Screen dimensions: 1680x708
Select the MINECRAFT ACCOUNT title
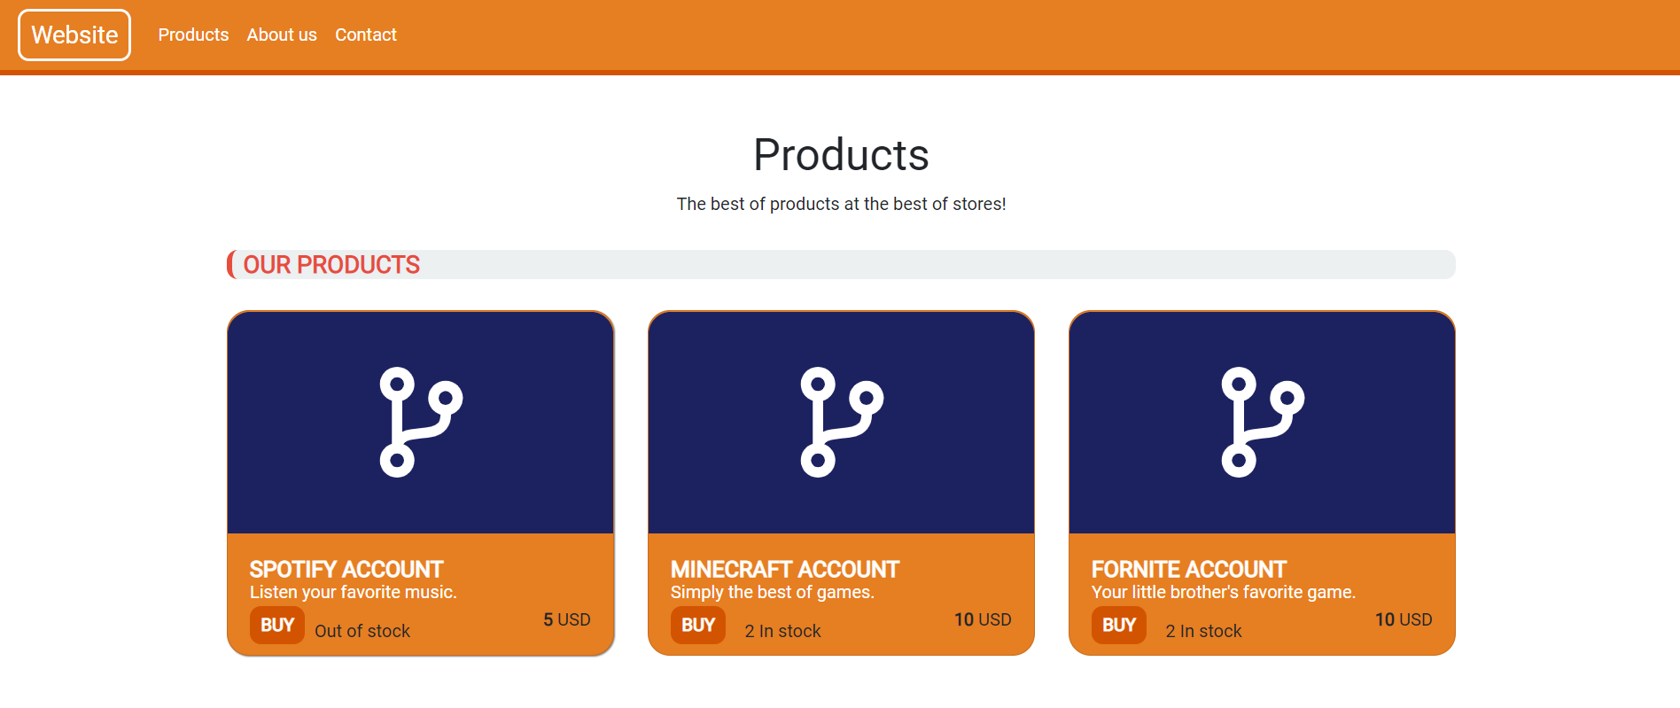pyautogui.click(x=785, y=569)
